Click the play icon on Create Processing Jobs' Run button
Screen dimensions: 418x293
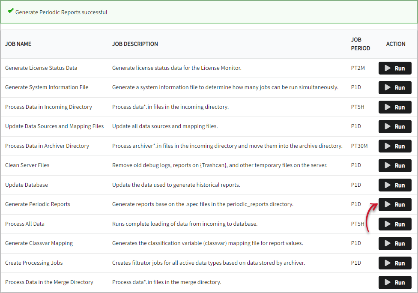[x=388, y=263]
